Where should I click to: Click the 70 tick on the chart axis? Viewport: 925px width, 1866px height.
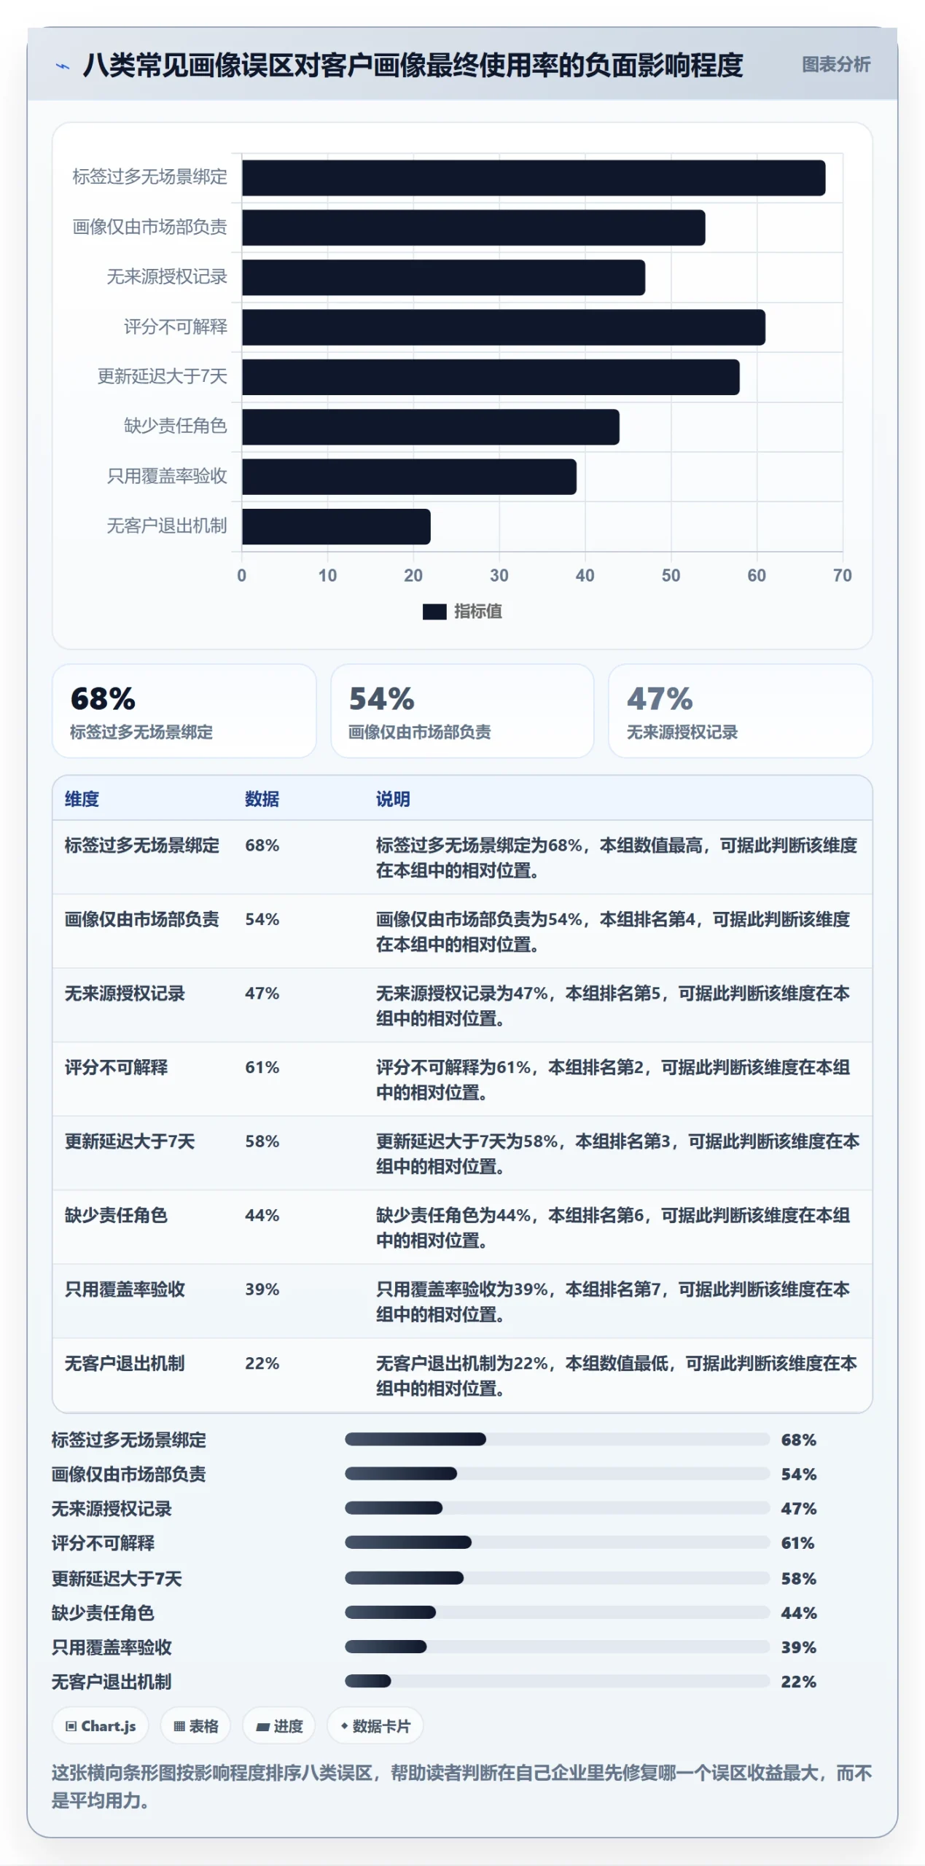842,575
